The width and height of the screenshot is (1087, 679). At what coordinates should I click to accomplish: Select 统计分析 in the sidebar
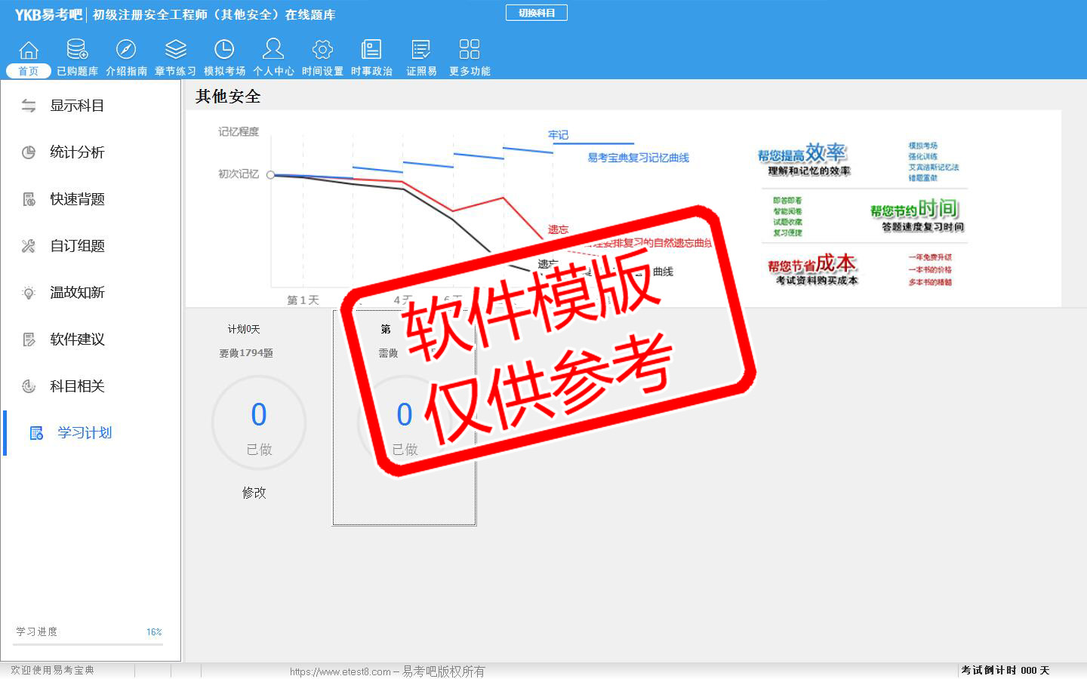tap(76, 152)
